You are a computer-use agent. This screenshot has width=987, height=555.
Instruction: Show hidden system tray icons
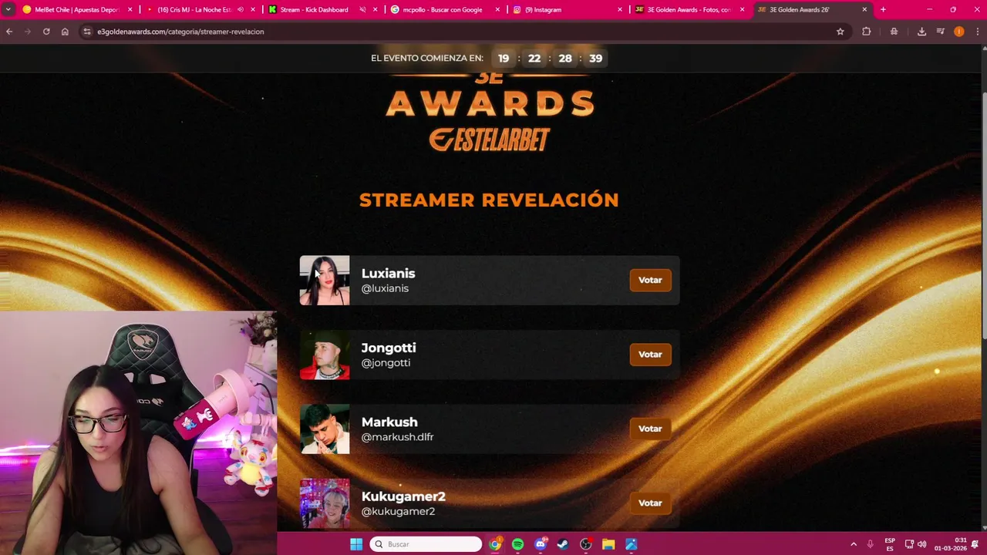click(x=854, y=544)
